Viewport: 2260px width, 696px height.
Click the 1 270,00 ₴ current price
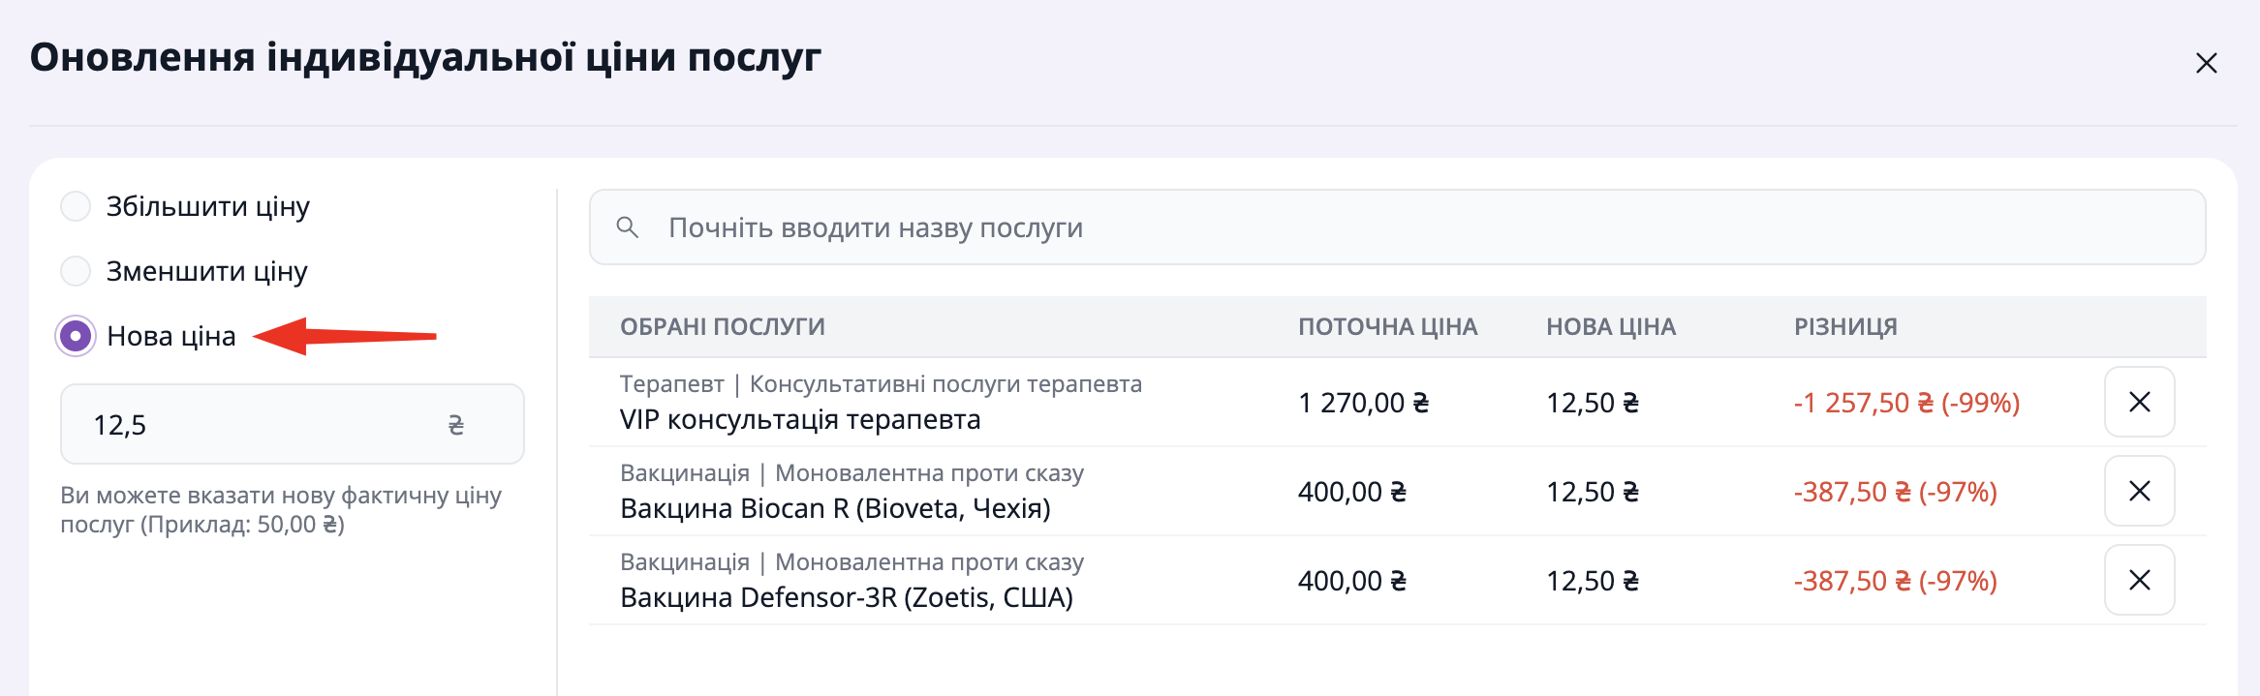pyautogui.click(x=1363, y=403)
